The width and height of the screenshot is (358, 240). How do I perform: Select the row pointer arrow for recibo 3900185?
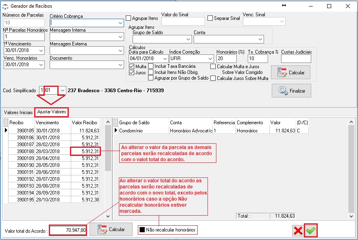pos(6,130)
